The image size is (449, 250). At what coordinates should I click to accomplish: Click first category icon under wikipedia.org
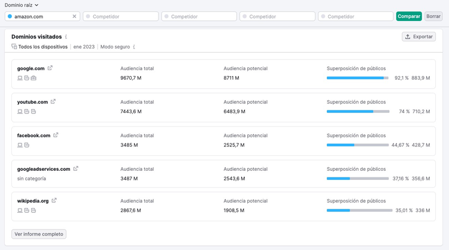[x=20, y=210]
